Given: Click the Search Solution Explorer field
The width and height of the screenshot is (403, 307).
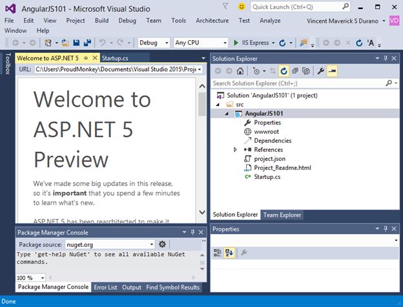Looking at the screenshot, I should [305, 83].
